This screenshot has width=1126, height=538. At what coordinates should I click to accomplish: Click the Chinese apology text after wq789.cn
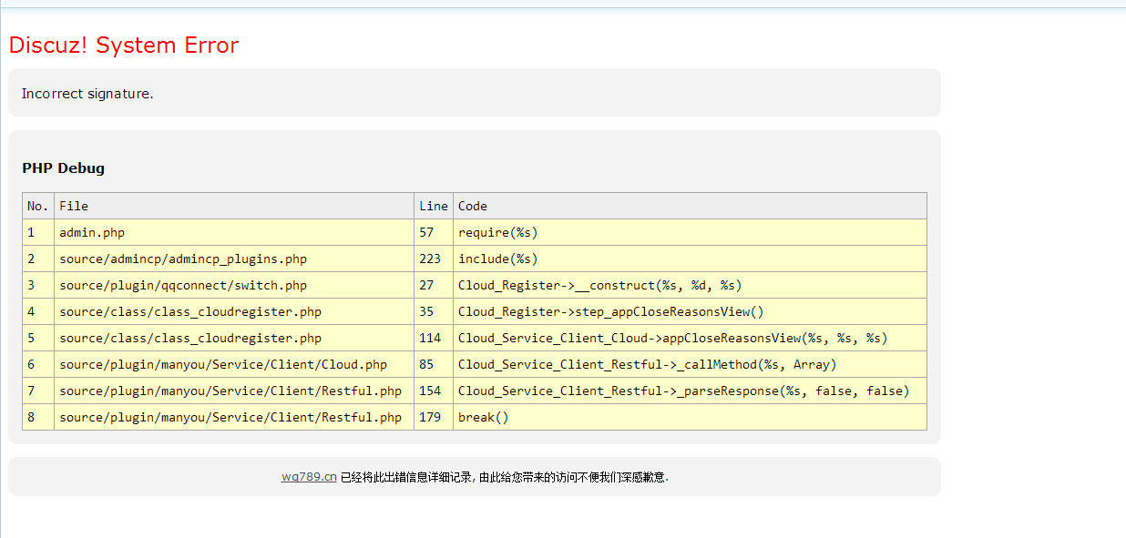tap(505, 476)
